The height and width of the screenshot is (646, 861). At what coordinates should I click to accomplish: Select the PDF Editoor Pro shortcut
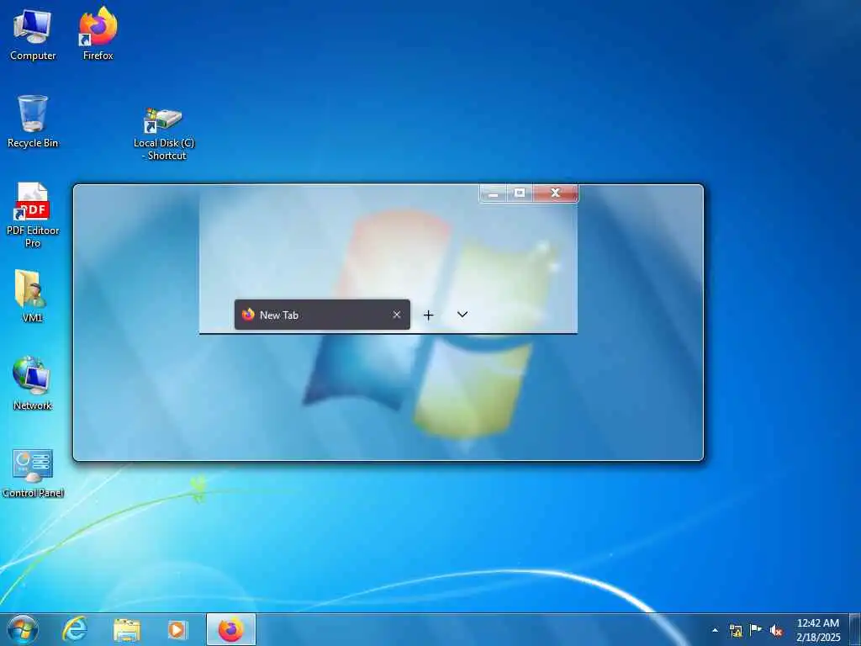[33, 214]
